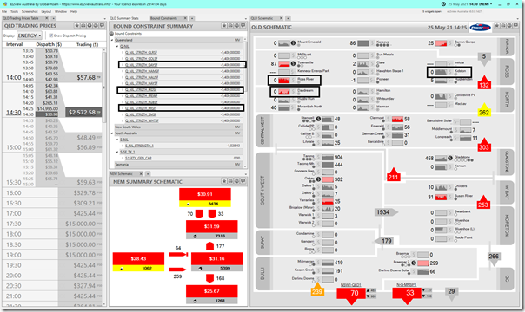Click the Oakey dollar info icon
Viewport: 525px width, 312px height.
318,179
